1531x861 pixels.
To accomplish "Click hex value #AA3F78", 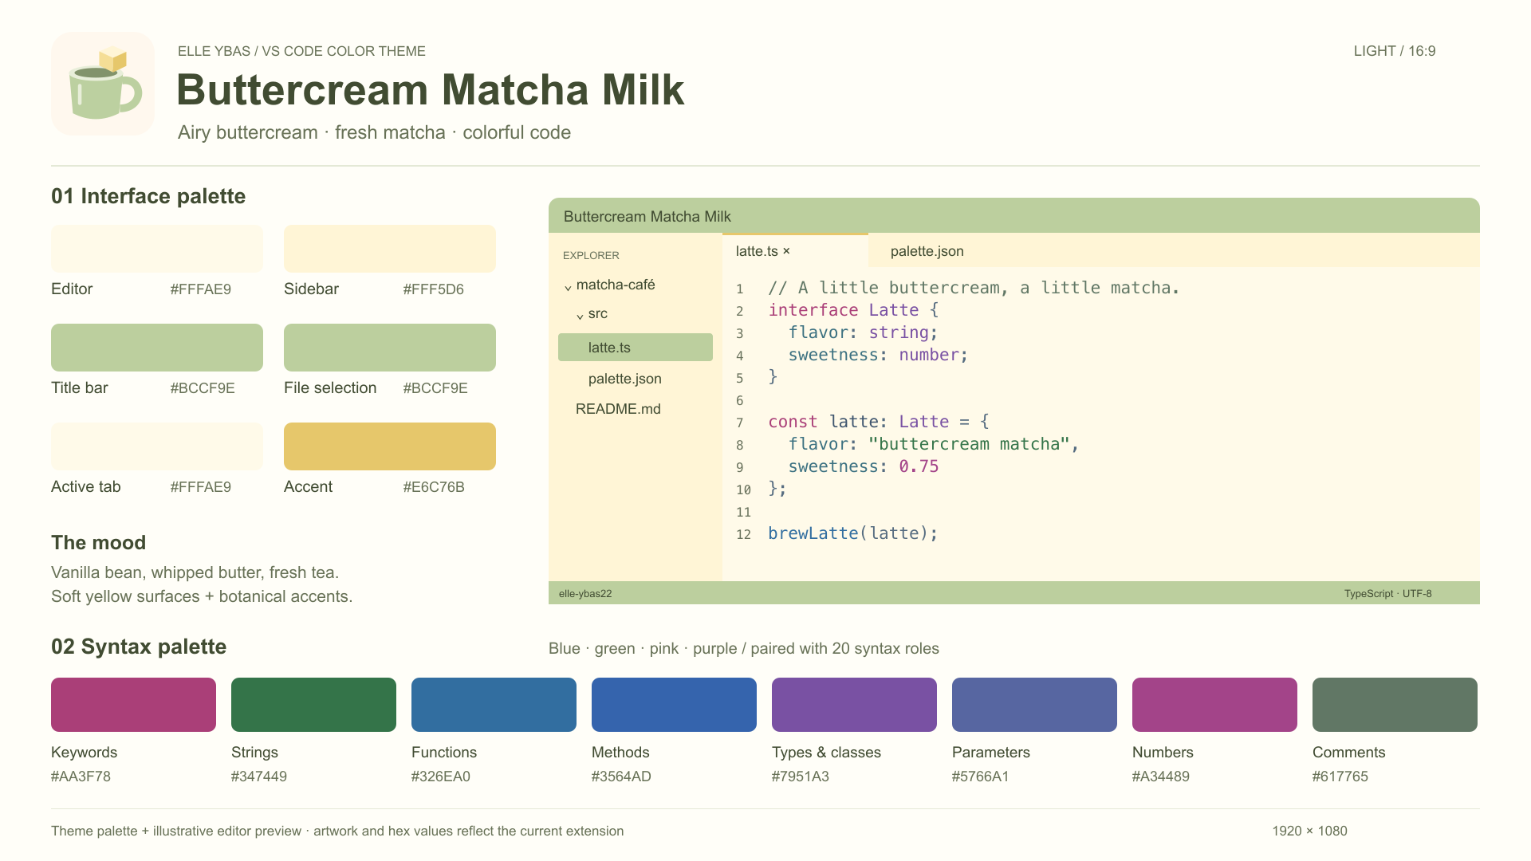I will [81, 776].
